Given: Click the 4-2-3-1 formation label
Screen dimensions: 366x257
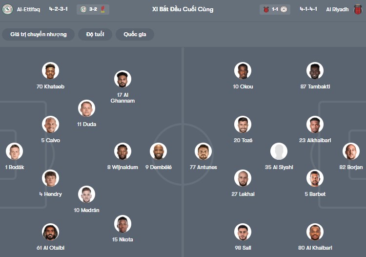Looking at the screenshot, I should [59, 9].
